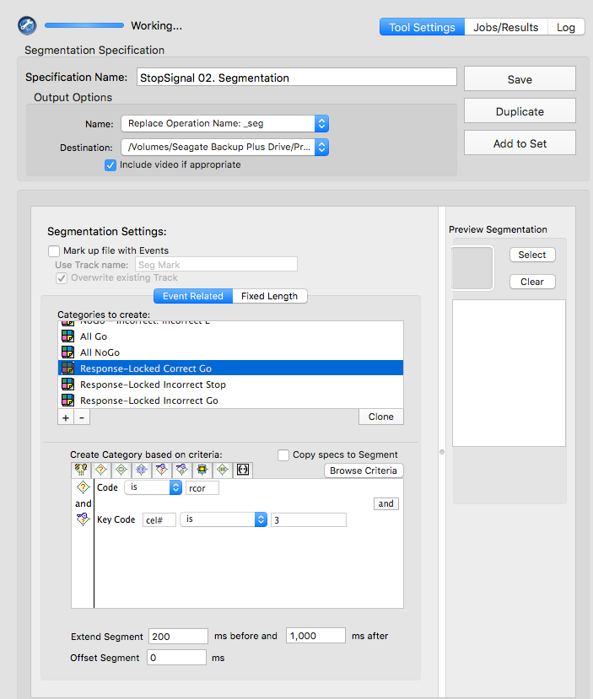
Task: Enable Mark up file with Events
Action: [x=54, y=251]
